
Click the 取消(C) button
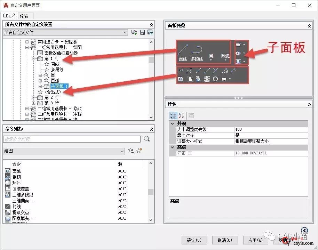pos(225,240)
